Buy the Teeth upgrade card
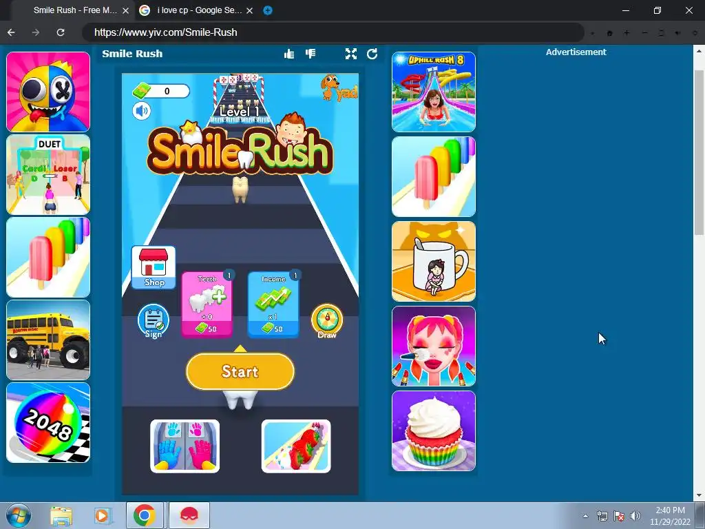Viewport: 705px width, 529px height. [x=207, y=304]
